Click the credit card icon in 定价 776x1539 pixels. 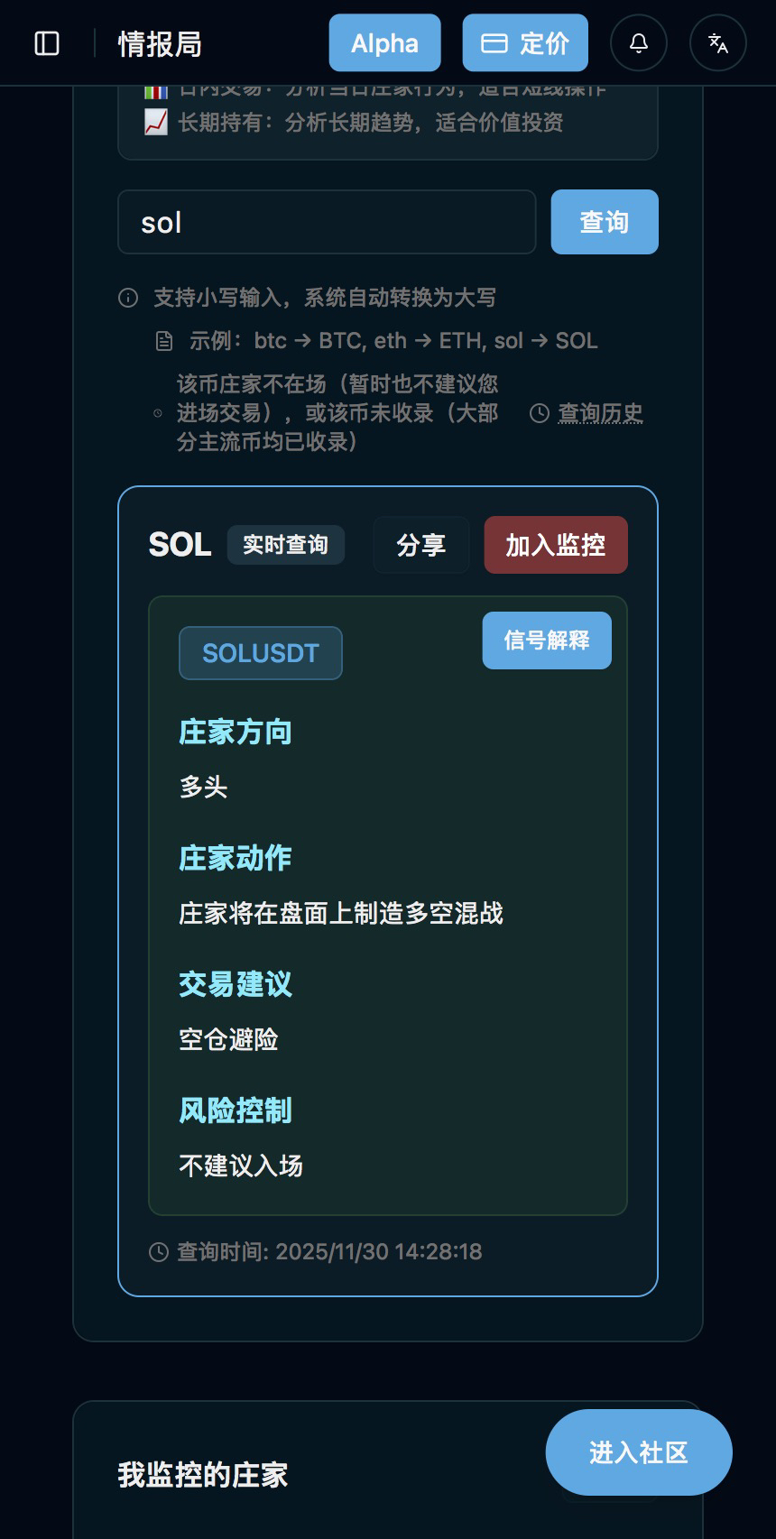click(x=494, y=43)
